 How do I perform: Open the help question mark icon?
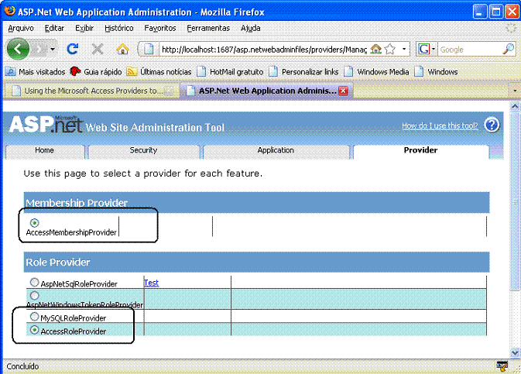(x=492, y=125)
